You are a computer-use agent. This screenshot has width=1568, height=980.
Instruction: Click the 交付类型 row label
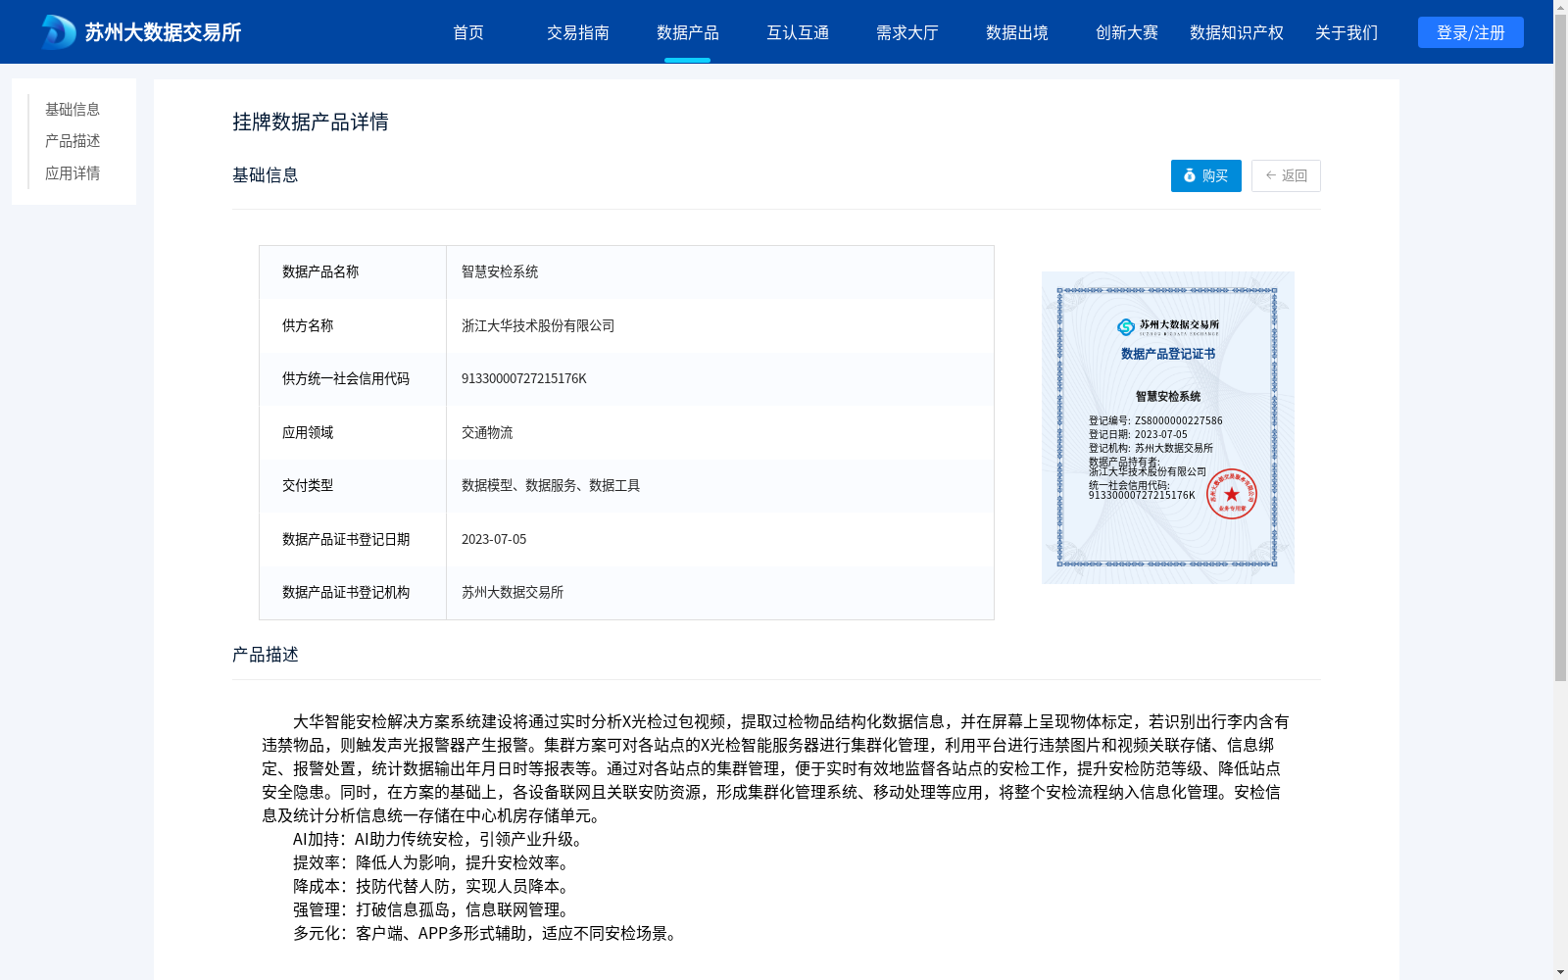[308, 485]
